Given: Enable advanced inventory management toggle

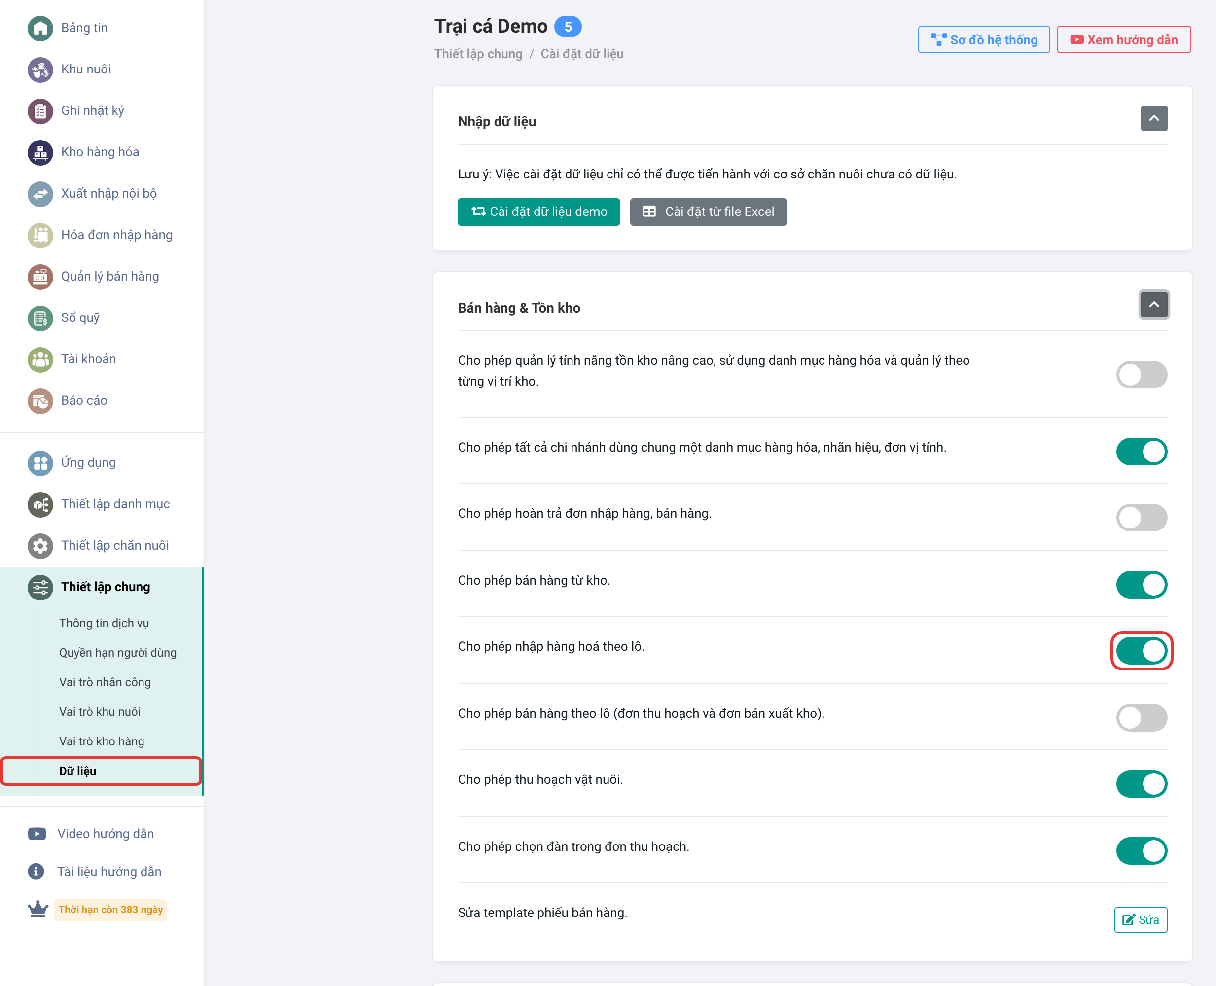Looking at the screenshot, I should coord(1142,375).
